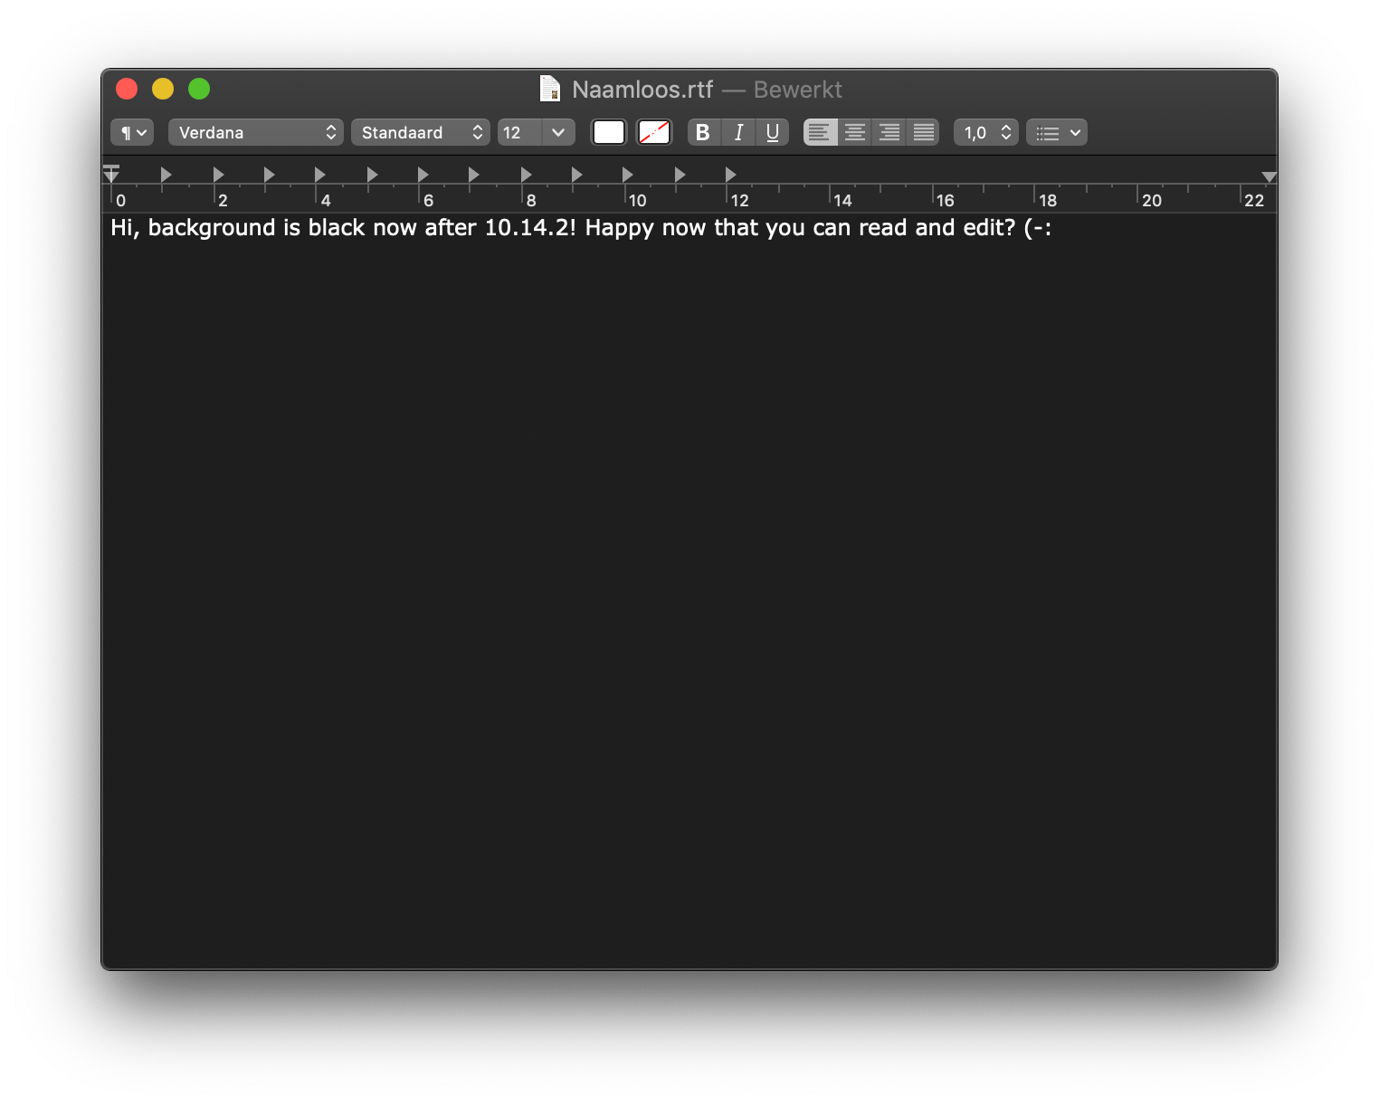Click the last tab stop, just before ruler 12

(x=730, y=174)
